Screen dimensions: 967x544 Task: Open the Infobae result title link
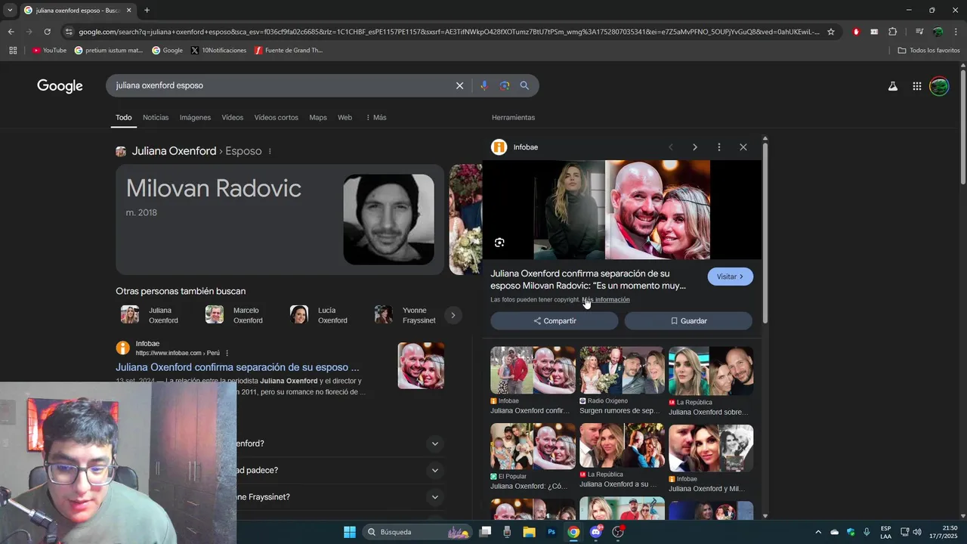(237, 367)
